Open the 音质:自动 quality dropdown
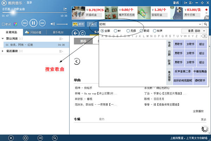 (193, 31)
